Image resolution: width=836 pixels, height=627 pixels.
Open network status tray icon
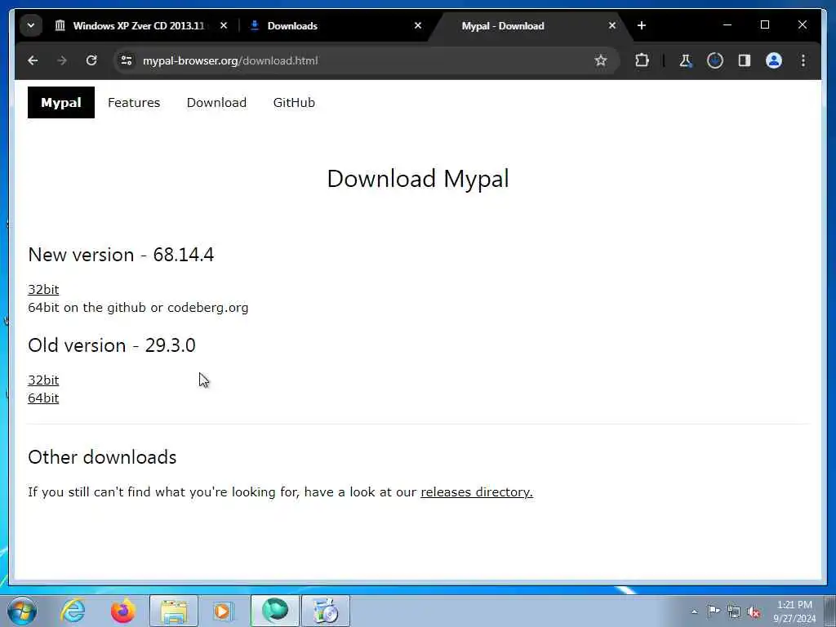(x=734, y=611)
